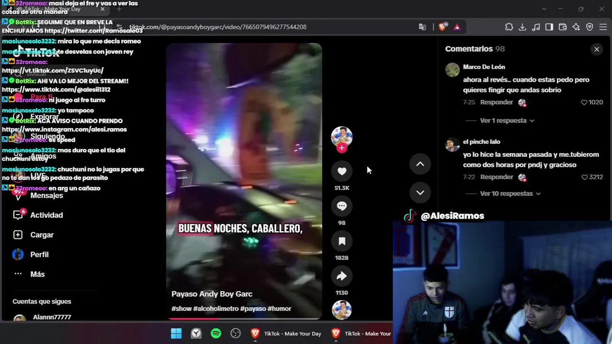Viewport: 612px width, 344px height.
Task: Open the tab search chevron
Action: click(544, 9)
